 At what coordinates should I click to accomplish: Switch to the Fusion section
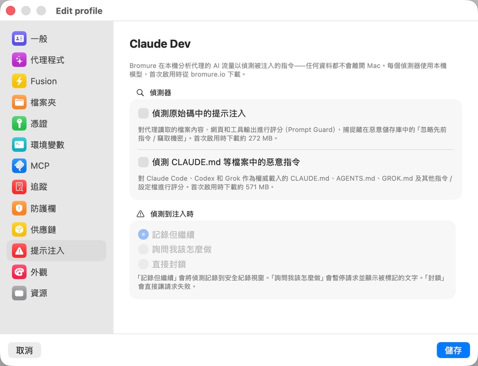57,81
